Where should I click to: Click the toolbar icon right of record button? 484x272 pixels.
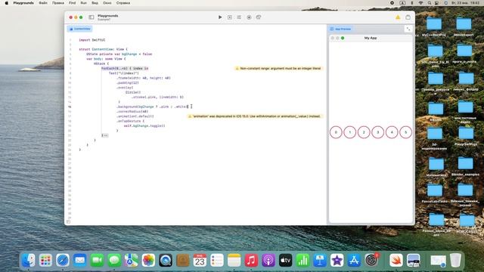click(x=259, y=17)
